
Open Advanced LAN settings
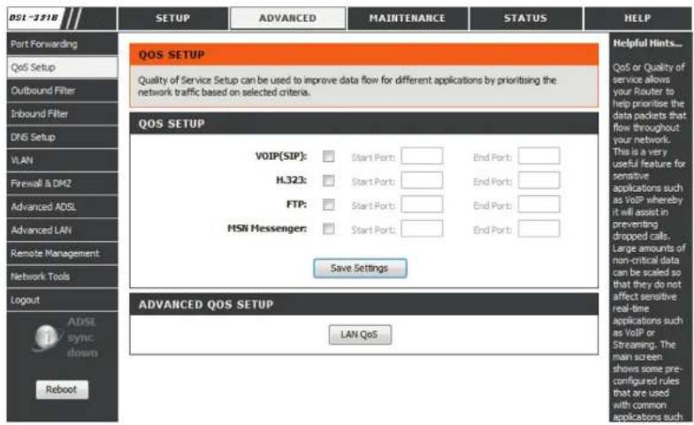[x=63, y=230]
